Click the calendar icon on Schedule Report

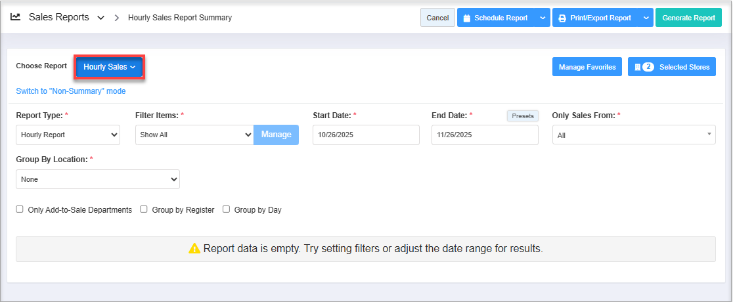[467, 18]
